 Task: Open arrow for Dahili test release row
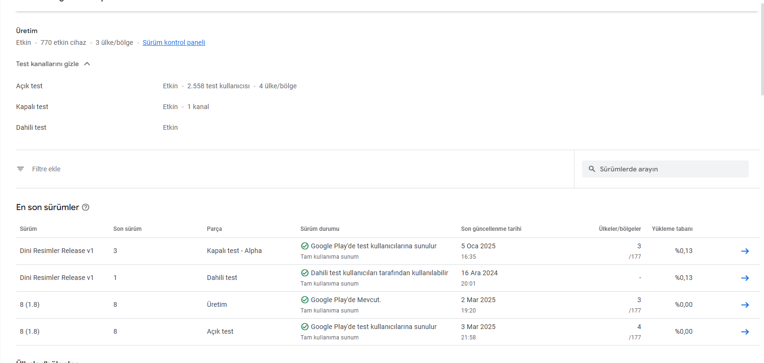(745, 278)
